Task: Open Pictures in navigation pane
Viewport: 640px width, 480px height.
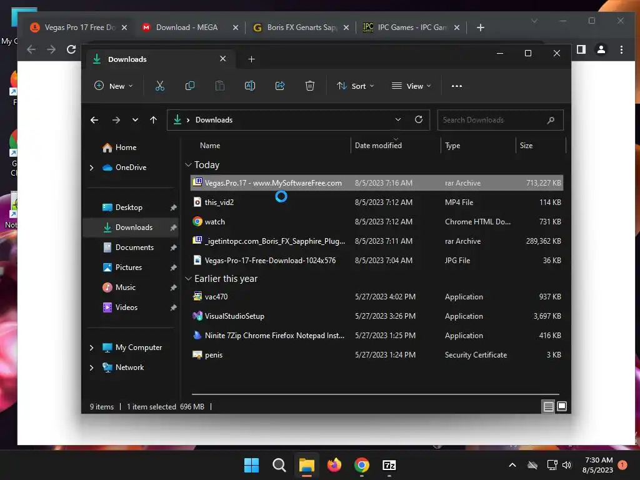Action: point(122,267)
